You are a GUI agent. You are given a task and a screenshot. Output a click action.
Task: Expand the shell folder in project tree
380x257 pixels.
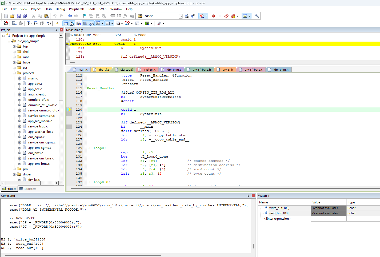[x=14, y=52]
